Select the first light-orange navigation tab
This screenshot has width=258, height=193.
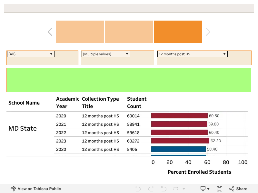coord(80,32)
